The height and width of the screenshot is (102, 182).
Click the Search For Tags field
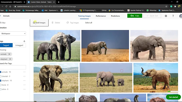13,67
